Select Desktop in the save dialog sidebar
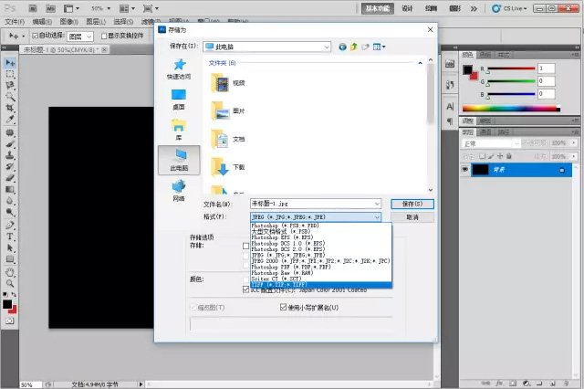The height and width of the screenshot is (389, 584). [179, 98]
